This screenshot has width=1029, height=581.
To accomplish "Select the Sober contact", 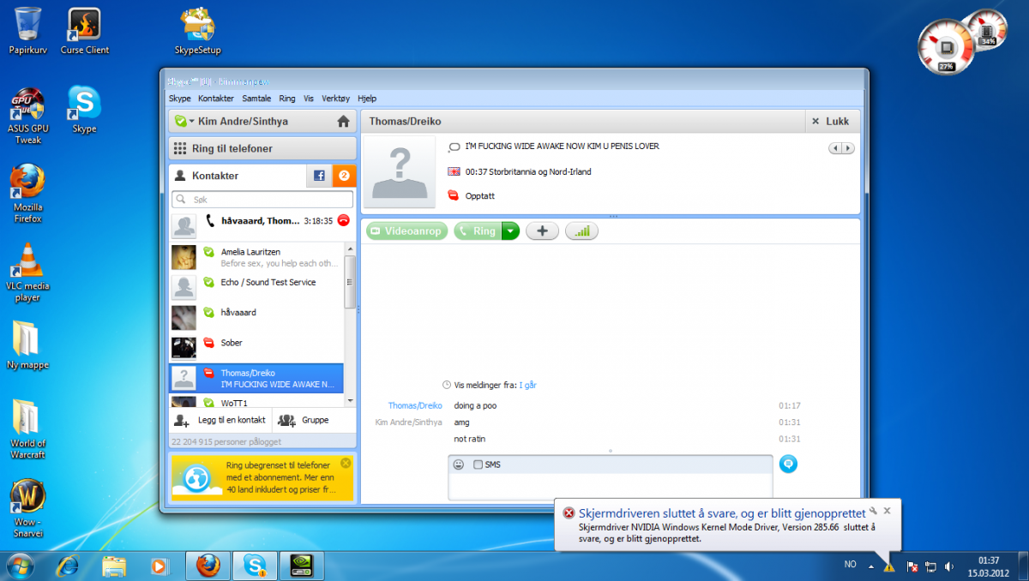I will click(256, 347).
